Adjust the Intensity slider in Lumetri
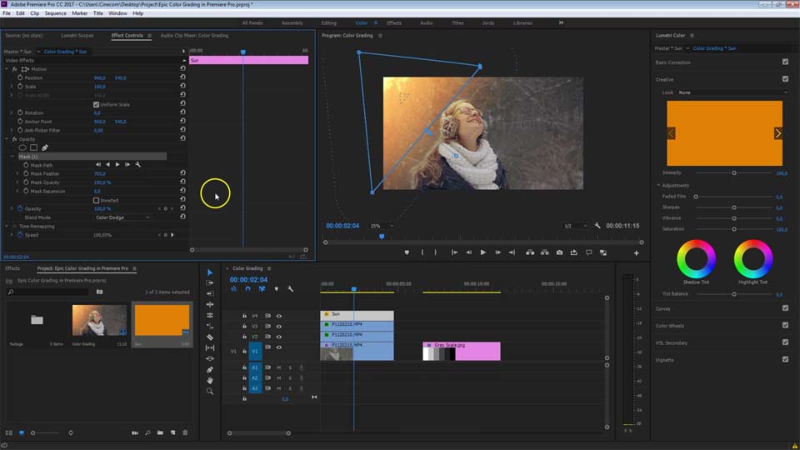This screenshot has width=800, height=450. pos(733,173)
